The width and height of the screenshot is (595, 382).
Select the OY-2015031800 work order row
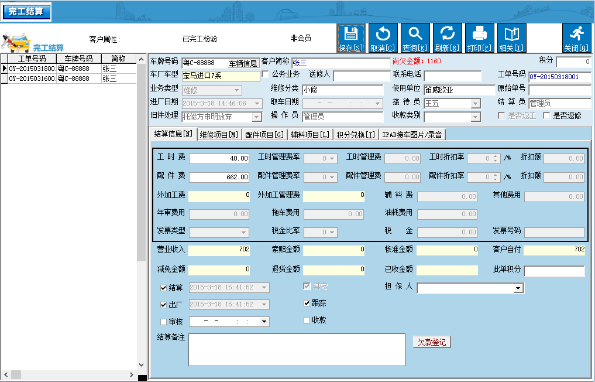(68, 69)
